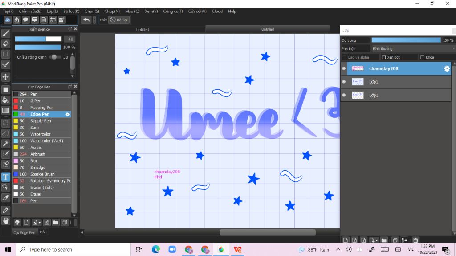Open the add-layer dropdown arrow in the layer panel footer
Viewport: 456px width, 256px height.
[377, 240]
